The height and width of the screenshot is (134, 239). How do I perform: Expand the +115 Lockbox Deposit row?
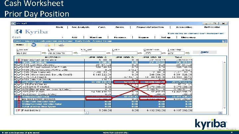15,65
